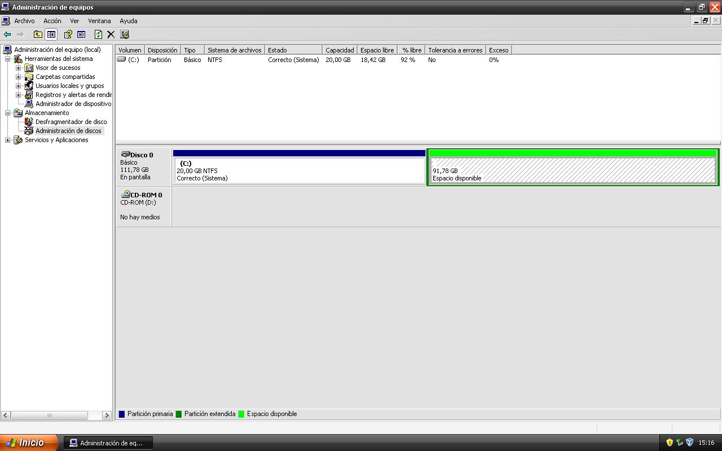
Task: Open the Acción menu
Action: (x=52, y=21)
